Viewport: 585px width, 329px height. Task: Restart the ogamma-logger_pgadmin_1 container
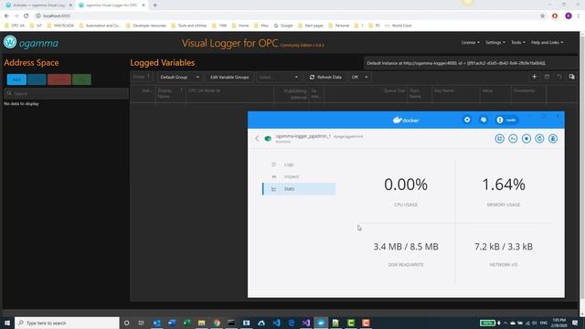(539, 138)
